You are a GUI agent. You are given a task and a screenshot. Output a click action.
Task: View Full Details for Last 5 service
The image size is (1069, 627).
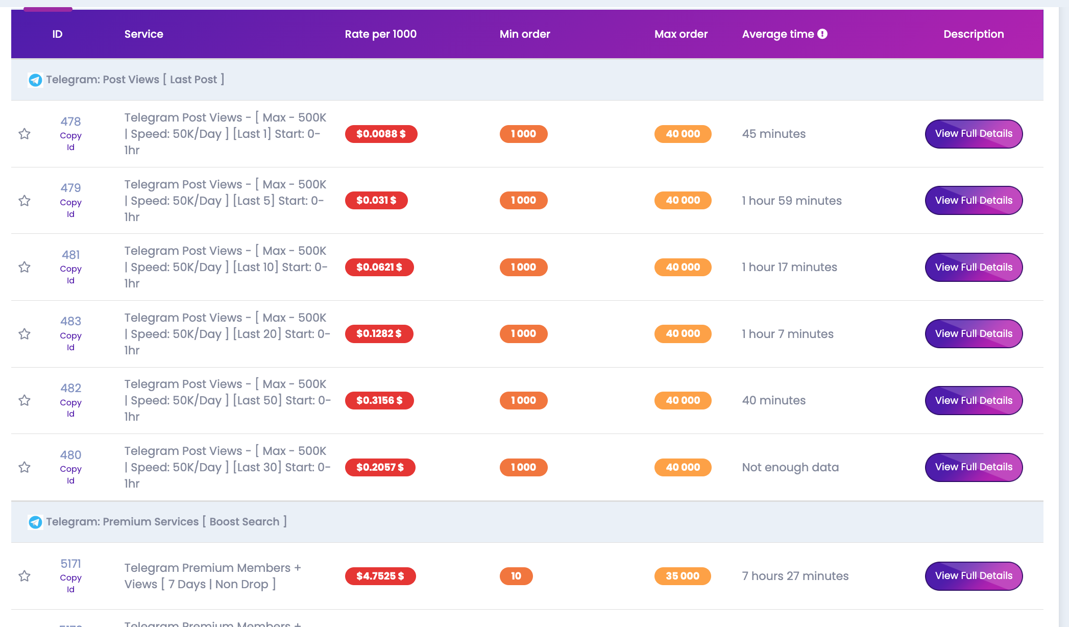coord(974,201)
